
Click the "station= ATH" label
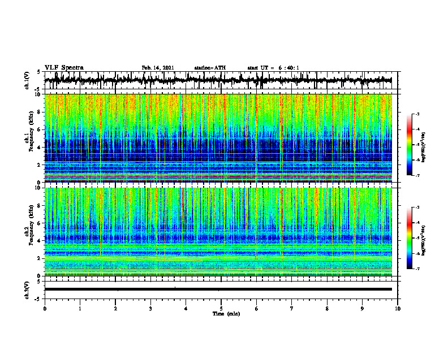[210, 68]
